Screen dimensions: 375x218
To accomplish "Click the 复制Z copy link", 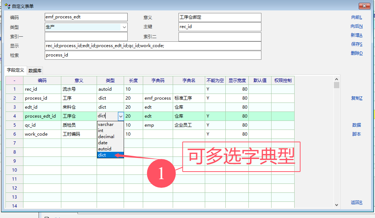I will [x=356, y=98].
